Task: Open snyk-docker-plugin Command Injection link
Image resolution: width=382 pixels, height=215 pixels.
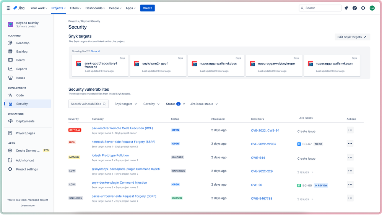Action: click(119, 183)
